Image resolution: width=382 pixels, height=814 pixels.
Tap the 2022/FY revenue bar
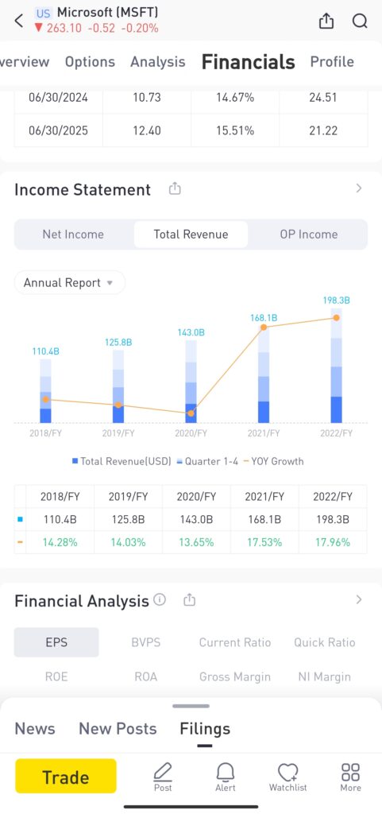pos(337,365)
